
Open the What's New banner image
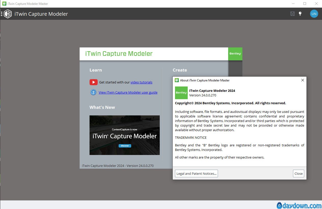point(125,135)
